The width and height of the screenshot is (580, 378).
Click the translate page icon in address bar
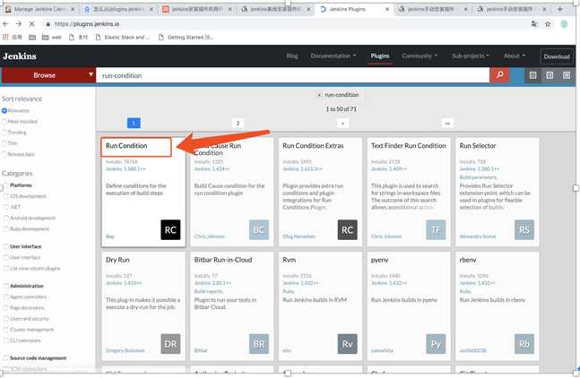[x=534, y=24]
